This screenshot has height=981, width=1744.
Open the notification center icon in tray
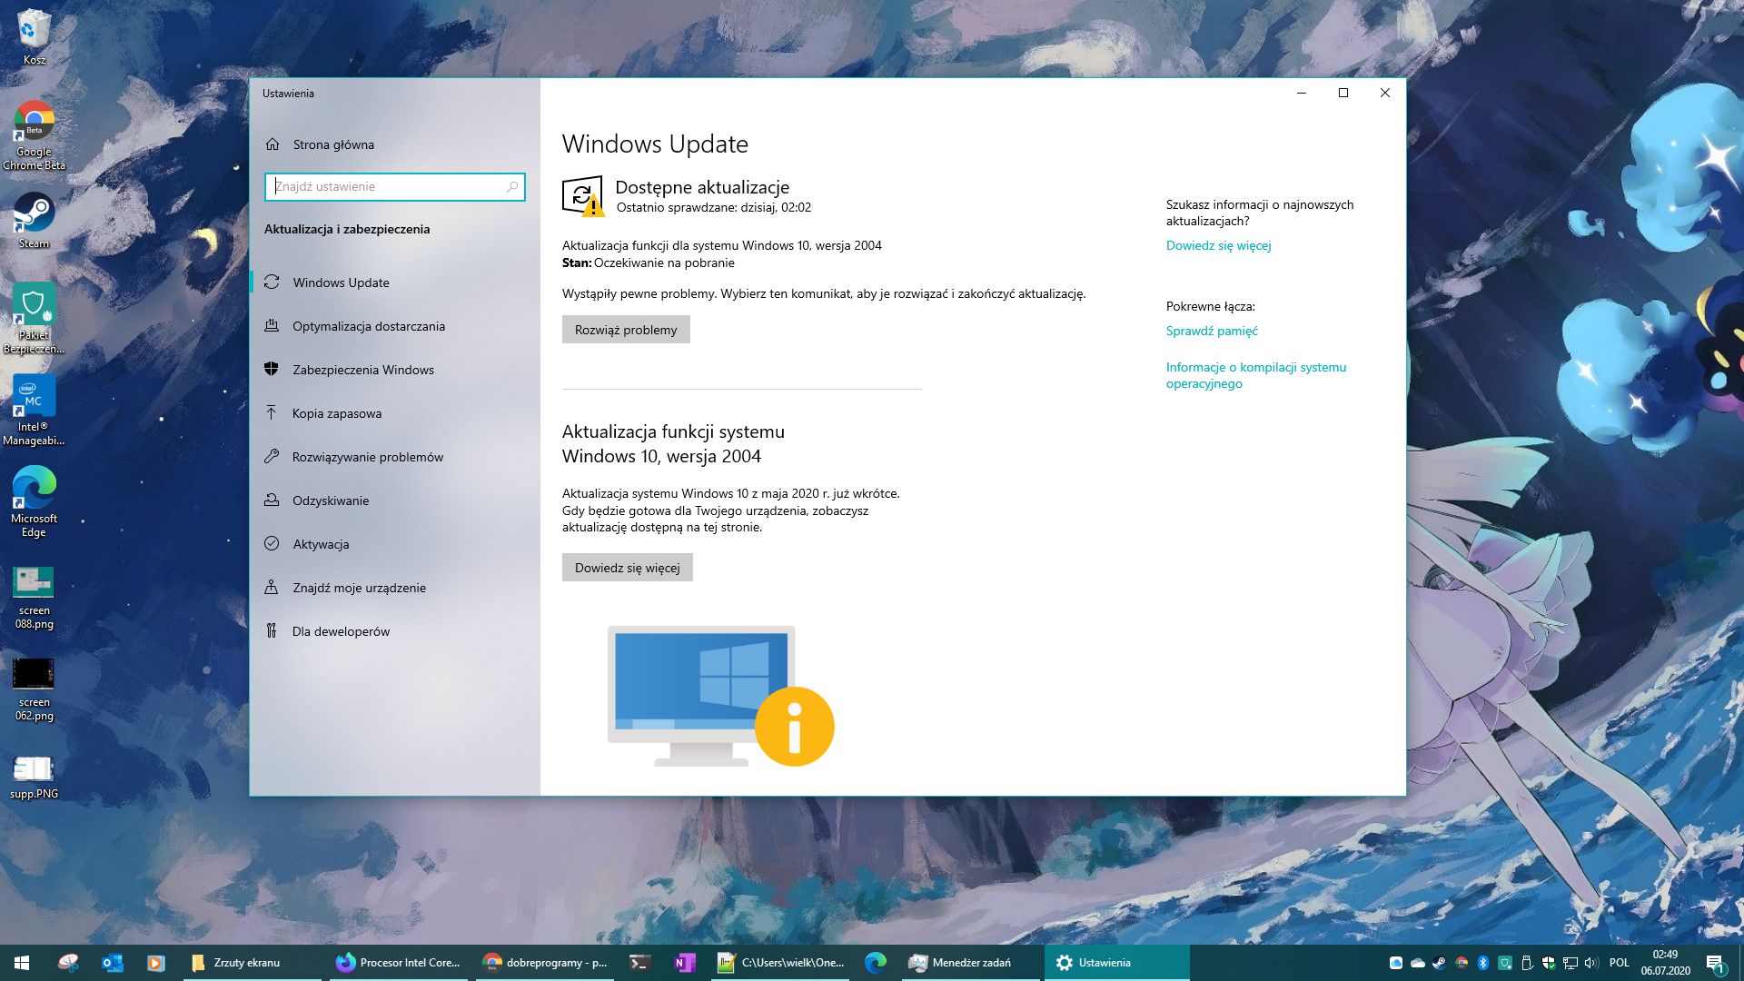coord(1715,963)
